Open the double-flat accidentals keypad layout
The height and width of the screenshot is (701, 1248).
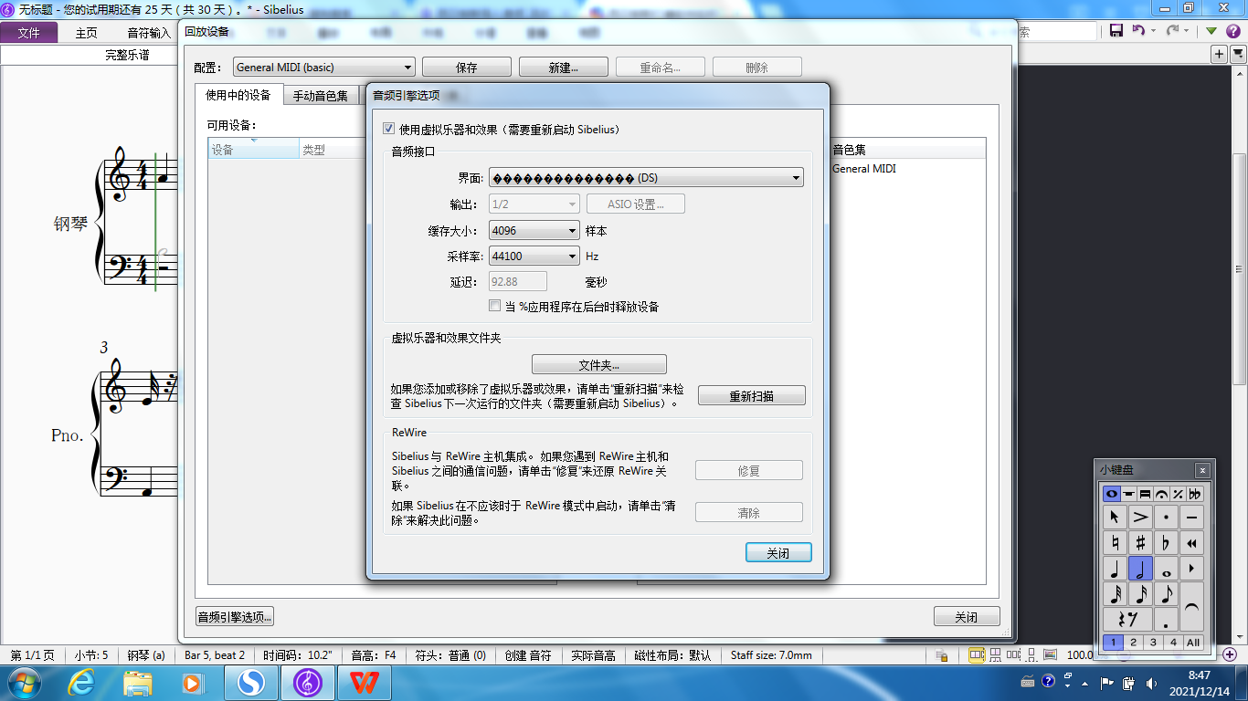click(x=1195, y=494)
